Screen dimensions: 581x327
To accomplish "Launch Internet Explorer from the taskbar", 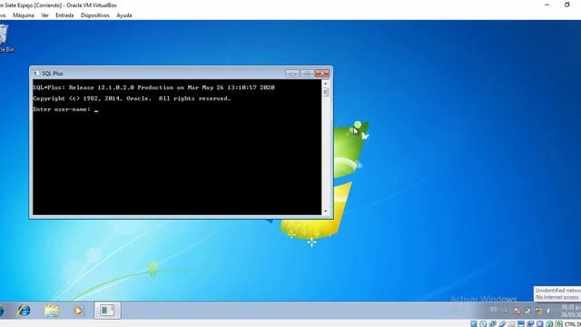I will coord(25,311).
